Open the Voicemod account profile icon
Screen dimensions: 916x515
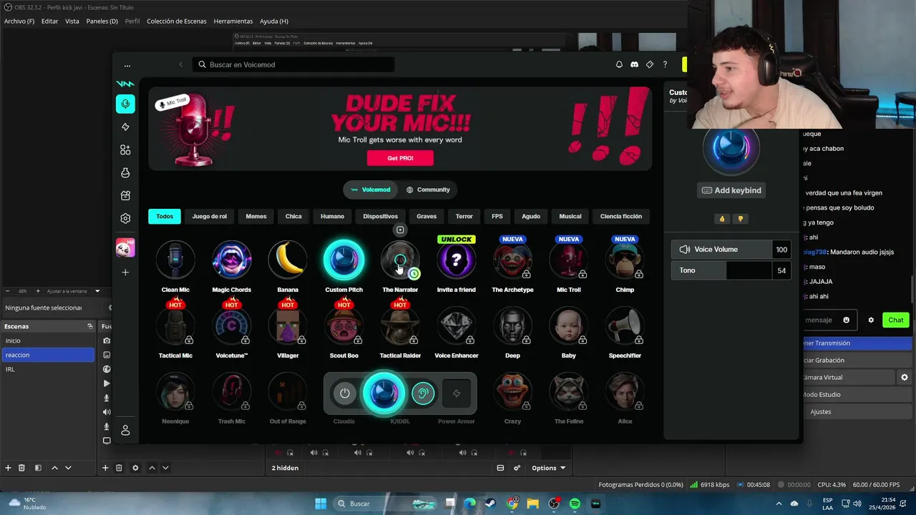tap(125, 430)
